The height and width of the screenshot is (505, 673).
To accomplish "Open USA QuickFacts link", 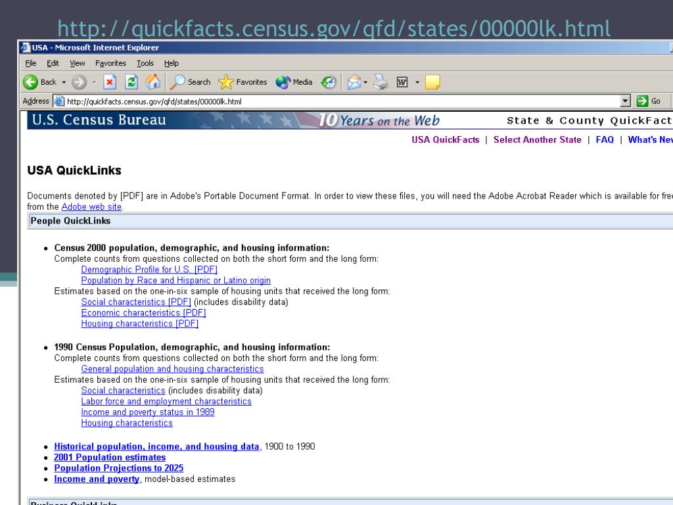I will point(446,139).
